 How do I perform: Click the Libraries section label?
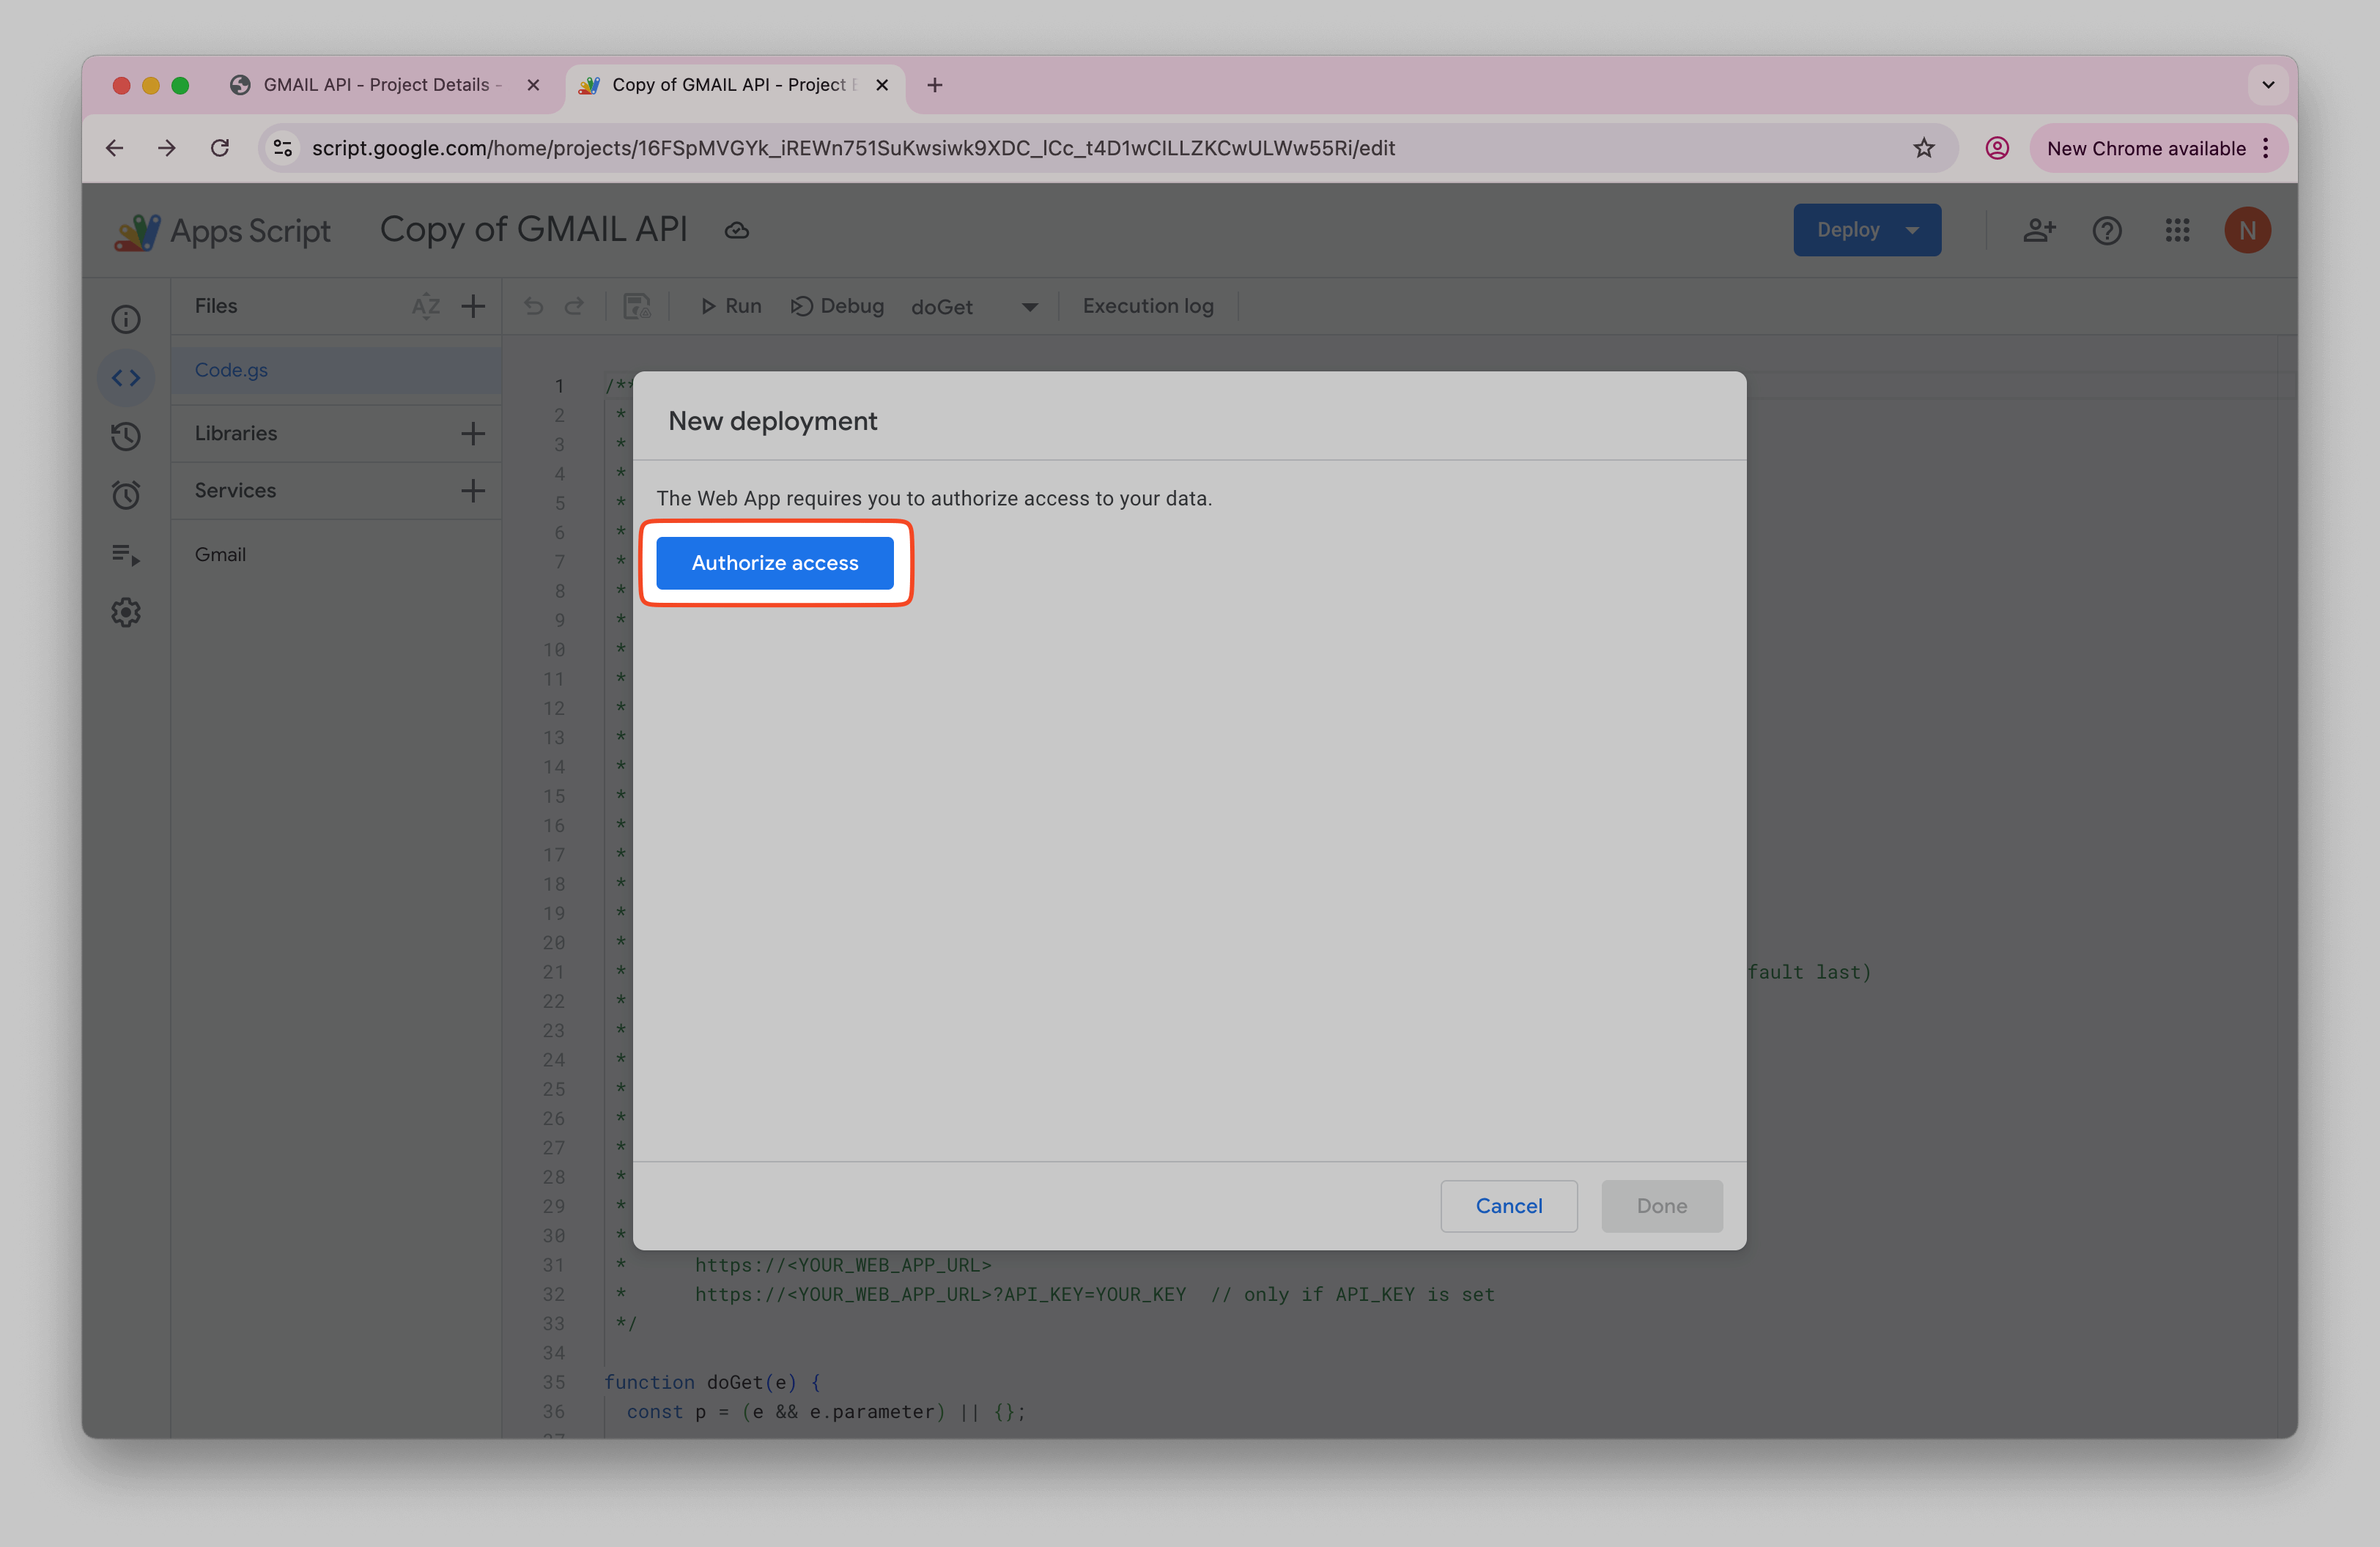click(x=236, y=433)
